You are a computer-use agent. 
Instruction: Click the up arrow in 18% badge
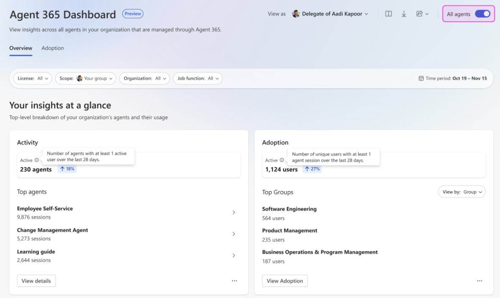tap(62, 169)
